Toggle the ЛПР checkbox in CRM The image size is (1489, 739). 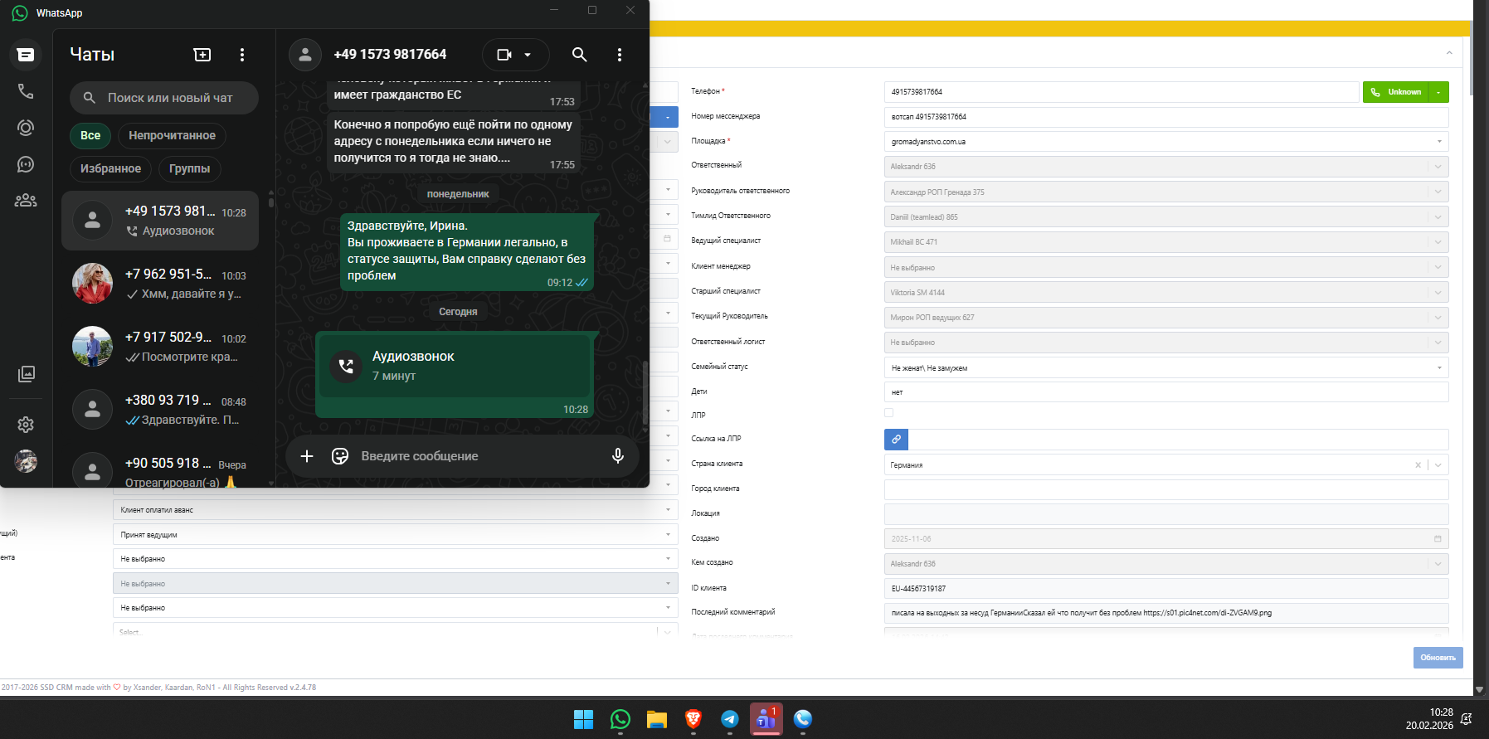coord(889,413)
